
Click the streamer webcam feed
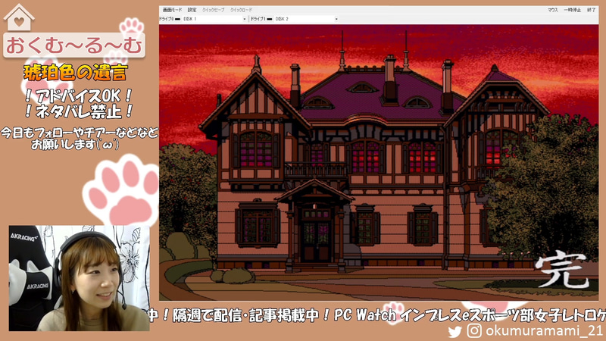point(80,278)
